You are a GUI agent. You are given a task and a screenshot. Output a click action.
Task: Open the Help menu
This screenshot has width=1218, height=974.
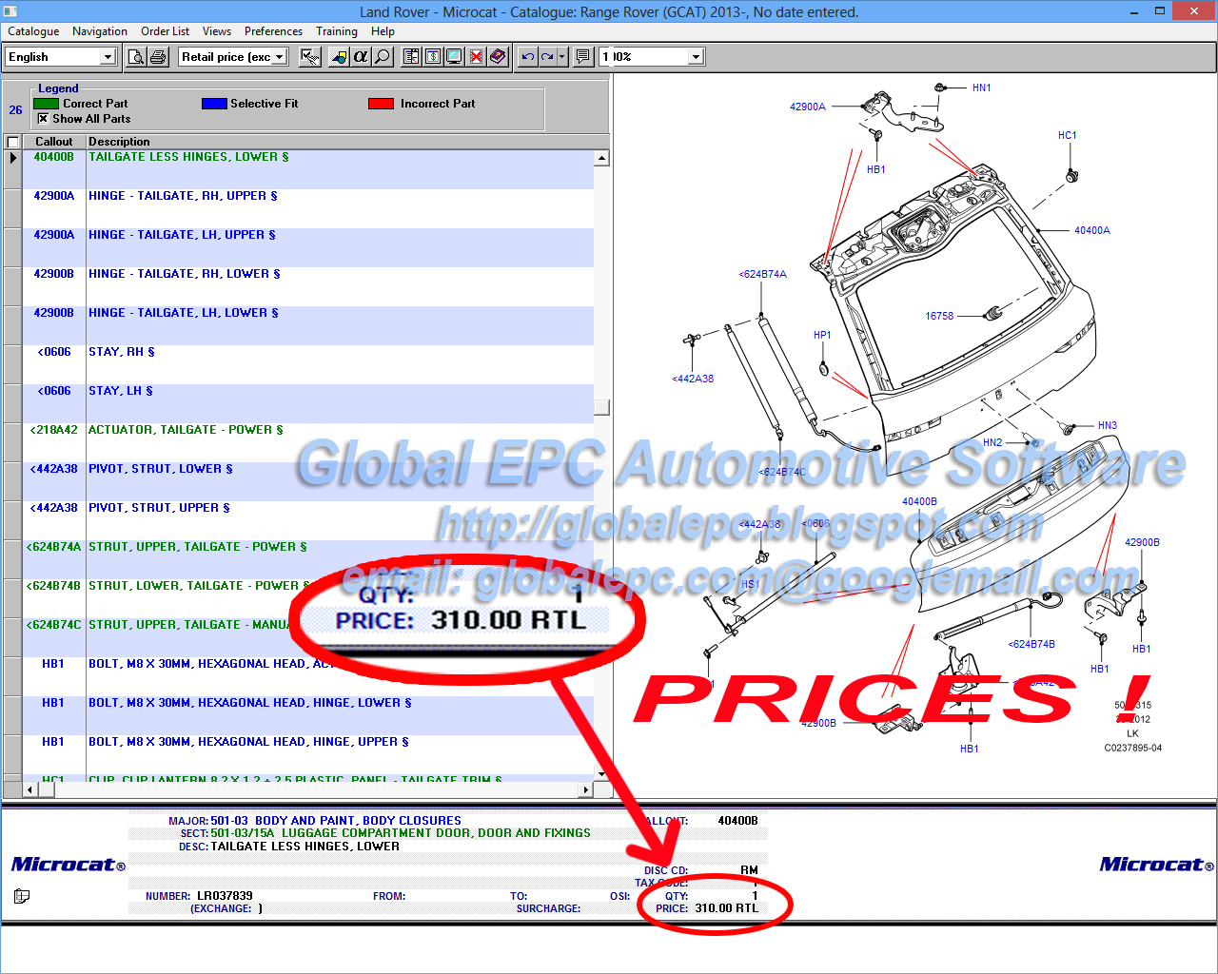pyautogui.click(x=383, y=31)
